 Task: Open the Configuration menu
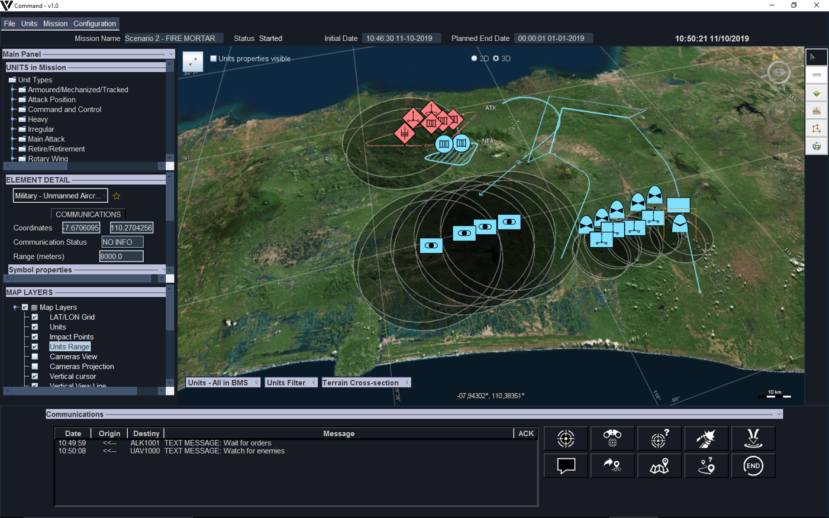point(95,24)
